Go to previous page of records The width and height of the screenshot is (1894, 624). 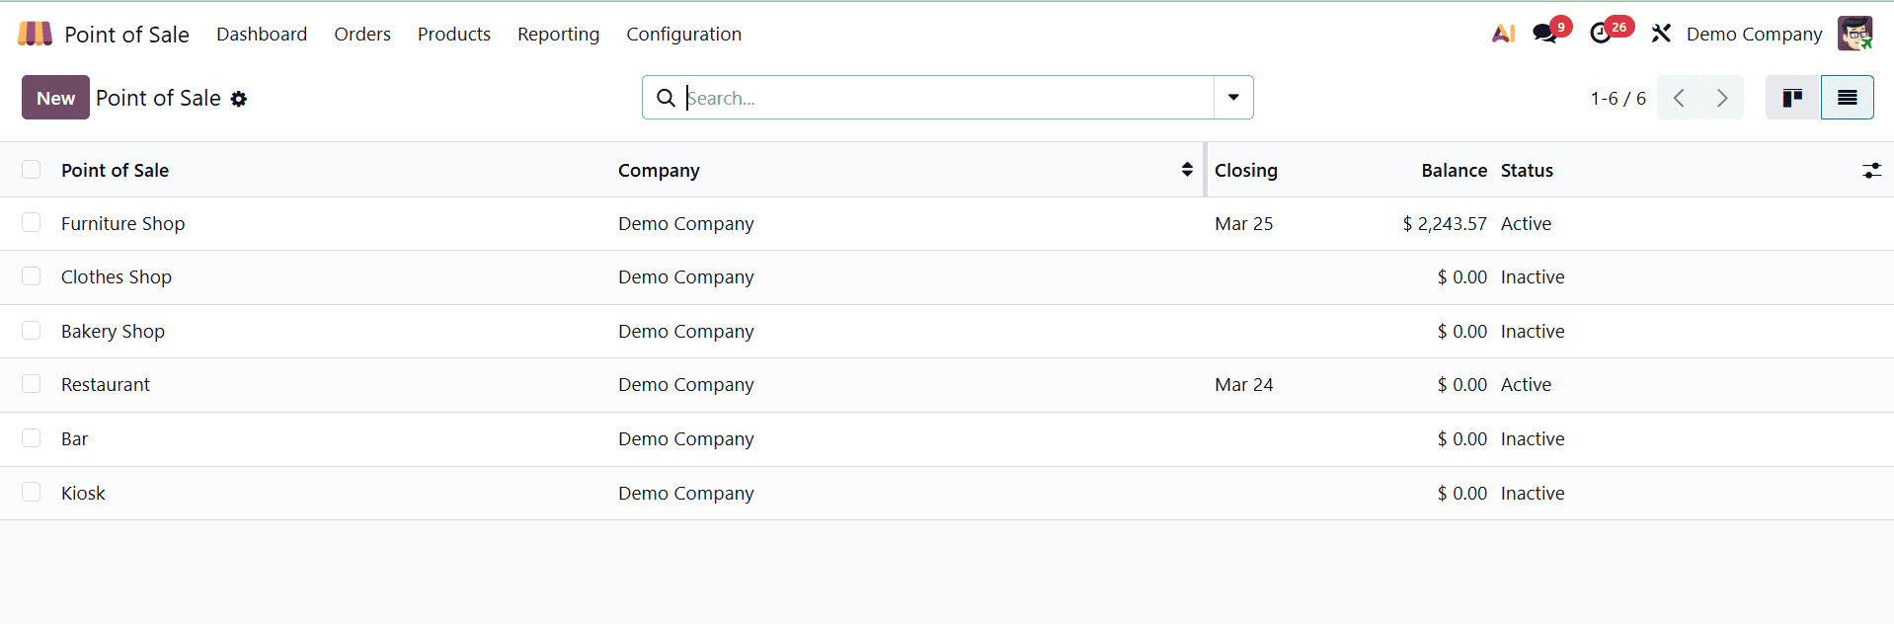pos(1679,98)
